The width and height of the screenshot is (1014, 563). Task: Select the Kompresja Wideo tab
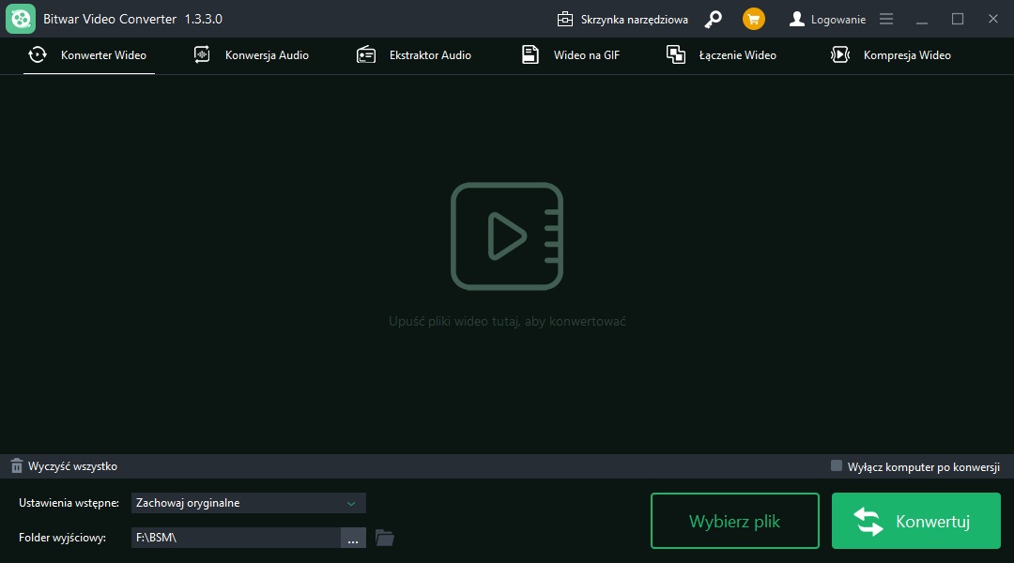click(x=891, y=55)
